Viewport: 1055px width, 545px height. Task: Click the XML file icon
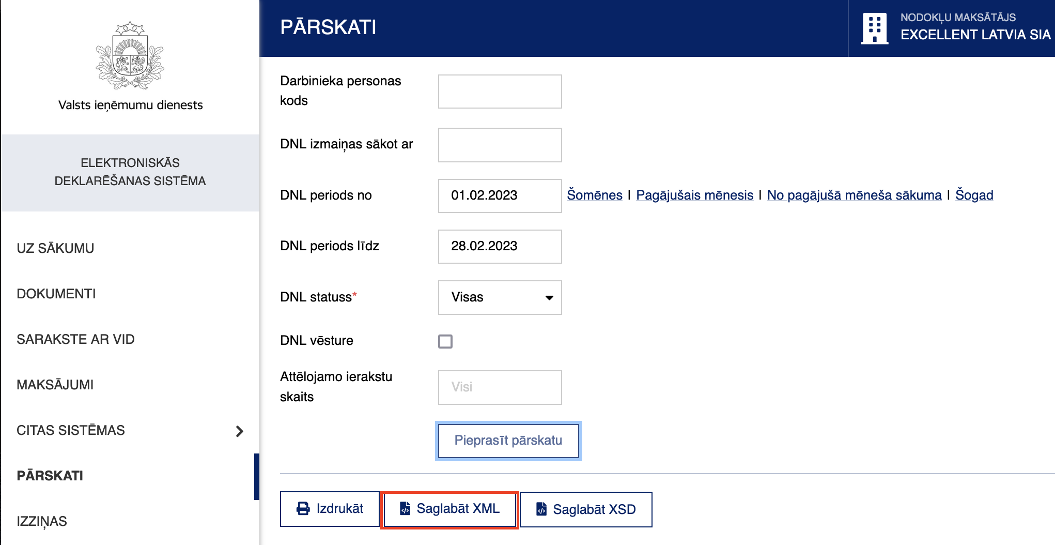[405, 509]
